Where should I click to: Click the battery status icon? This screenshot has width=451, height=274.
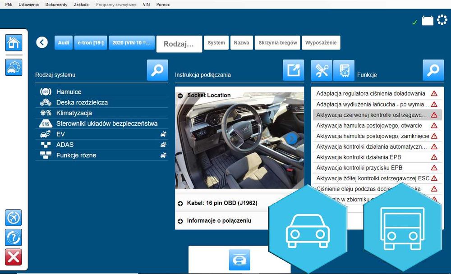pyautogui.click(x=428, y=20)
